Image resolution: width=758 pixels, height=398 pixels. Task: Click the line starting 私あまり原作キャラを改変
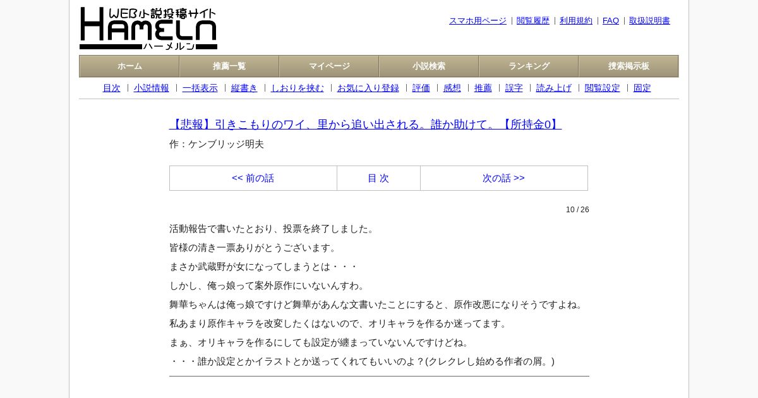coord(340,323)
